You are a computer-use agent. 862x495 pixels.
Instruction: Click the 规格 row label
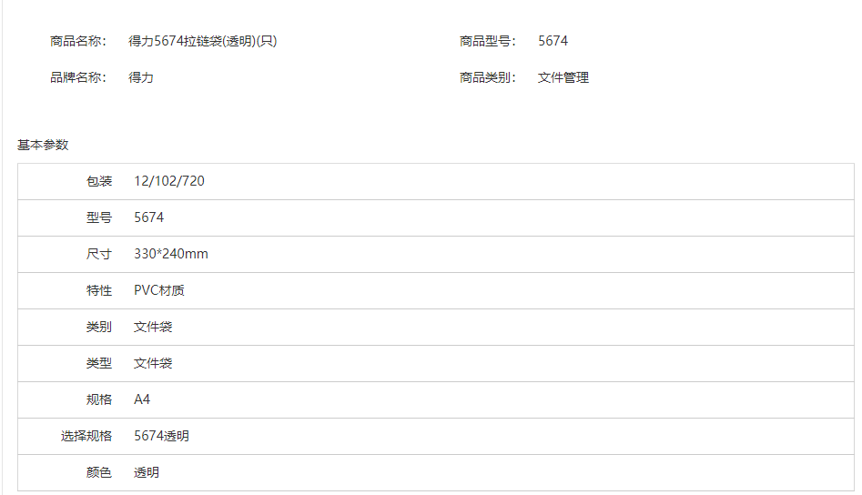pos(99,399)
